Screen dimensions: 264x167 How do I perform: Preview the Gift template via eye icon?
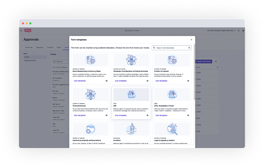(147, 115)
